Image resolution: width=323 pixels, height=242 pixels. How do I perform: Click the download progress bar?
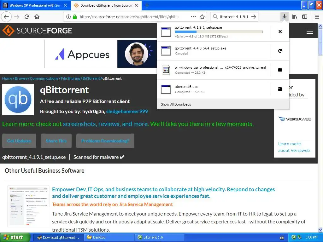coord(219,32)
